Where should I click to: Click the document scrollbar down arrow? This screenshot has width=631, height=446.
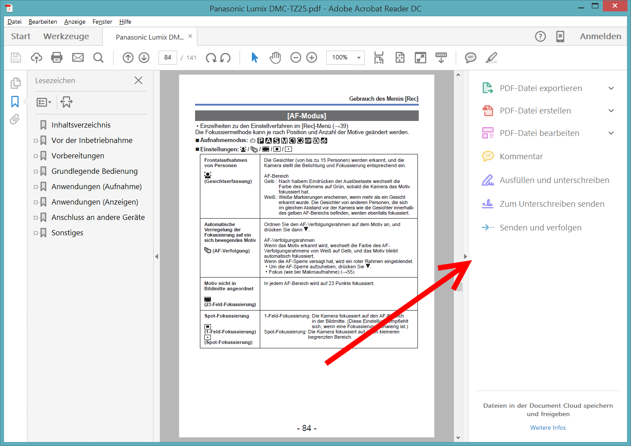[x=458, y=438]
